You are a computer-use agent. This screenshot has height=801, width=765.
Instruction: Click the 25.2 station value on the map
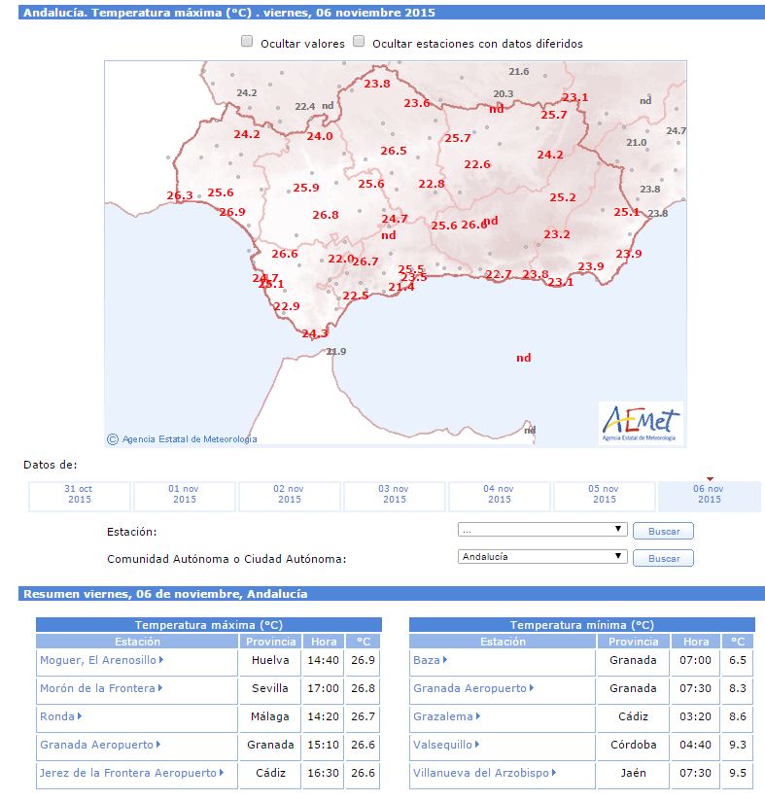pos(563,197)
